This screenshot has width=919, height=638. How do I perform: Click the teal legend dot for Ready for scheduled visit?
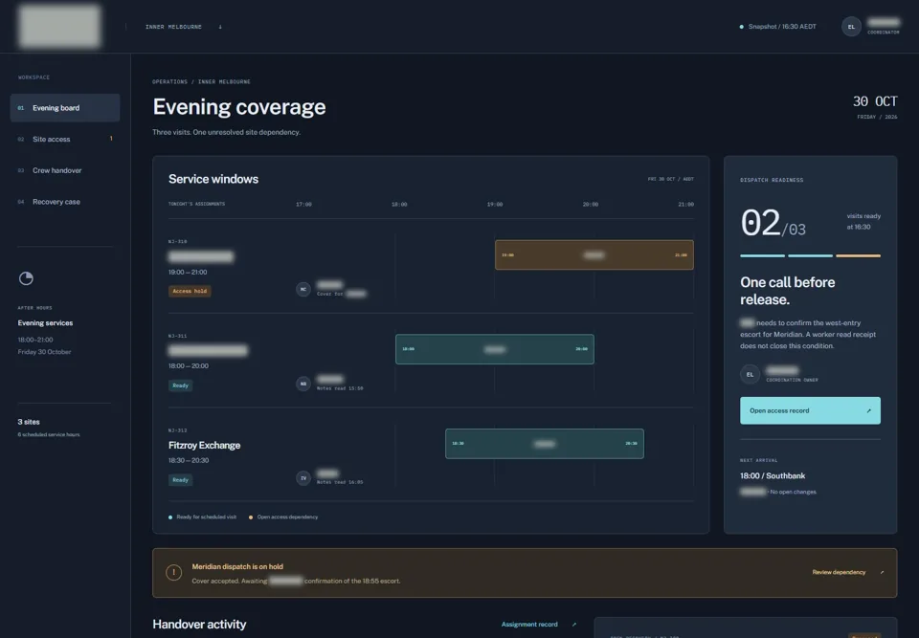tap(170, 517)
